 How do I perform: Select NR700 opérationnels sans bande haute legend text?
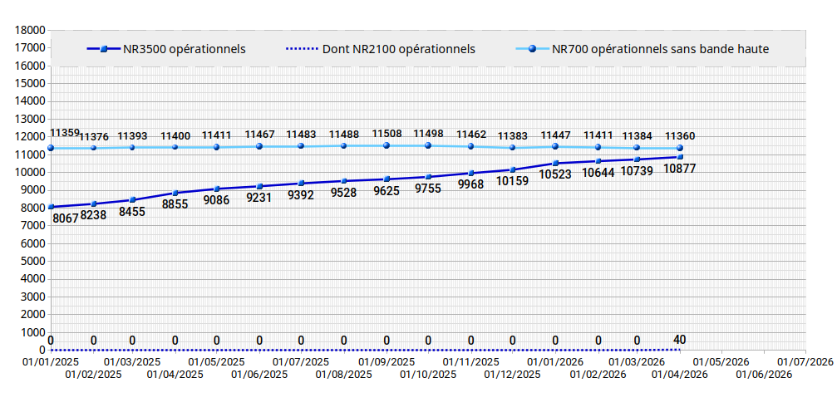click(x=660, y=50)
